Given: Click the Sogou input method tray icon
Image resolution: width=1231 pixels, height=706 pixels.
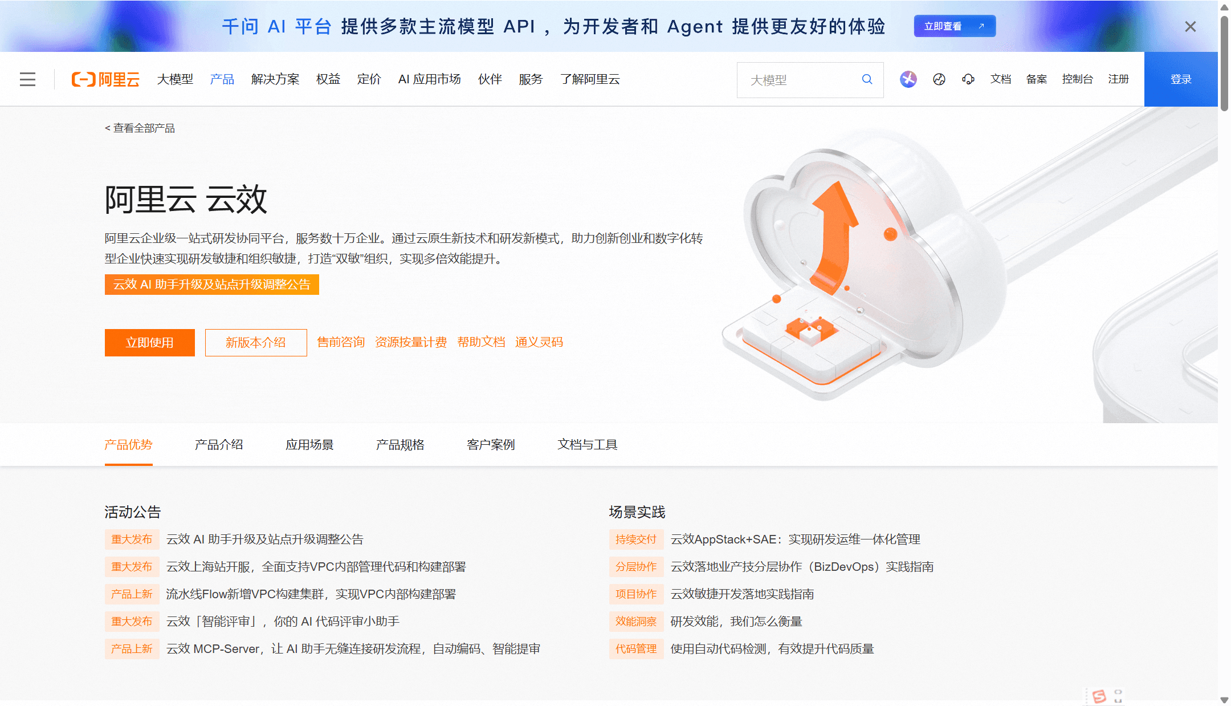Looking at the screenshot, I should [1099, 696].
